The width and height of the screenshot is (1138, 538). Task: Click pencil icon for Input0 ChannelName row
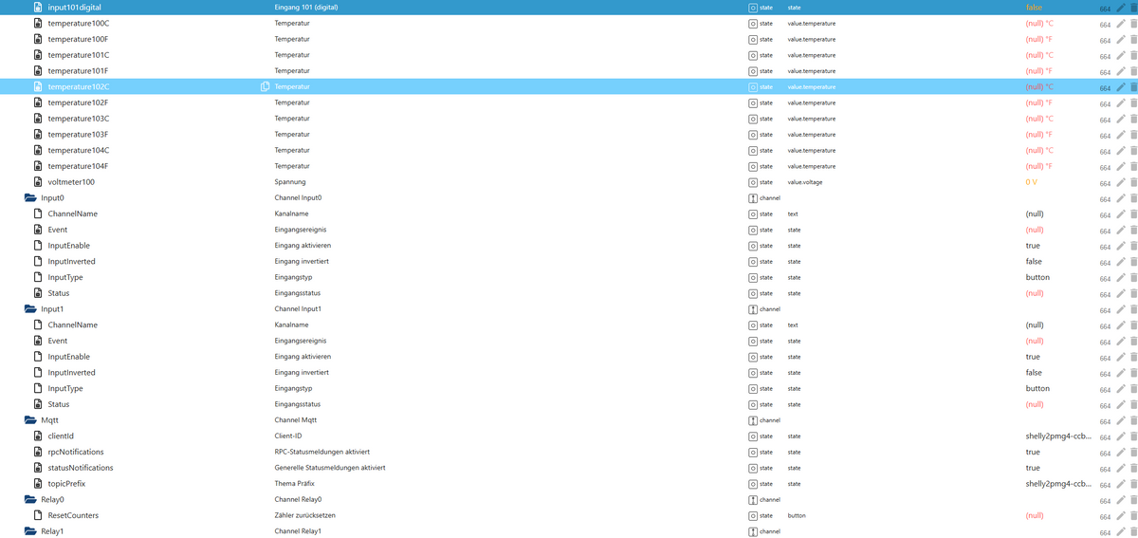click(1121, 214)
